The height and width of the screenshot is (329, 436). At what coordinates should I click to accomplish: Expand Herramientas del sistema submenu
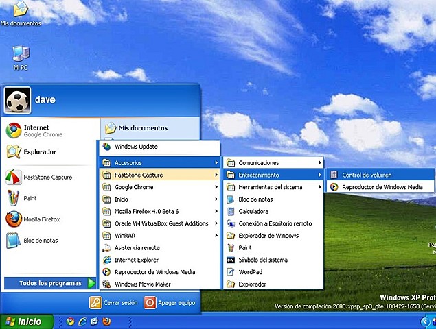pyautogui.click(x=273, y=187)
